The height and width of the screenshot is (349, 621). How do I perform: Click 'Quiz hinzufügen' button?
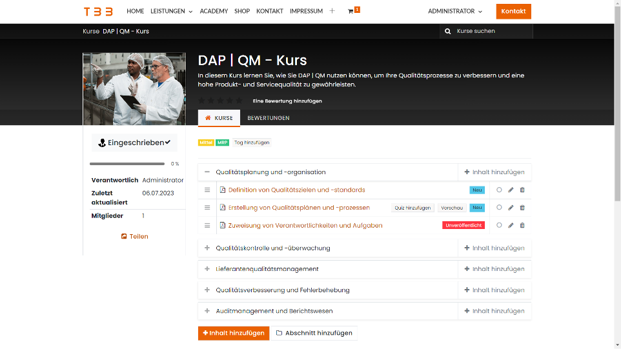412,208
